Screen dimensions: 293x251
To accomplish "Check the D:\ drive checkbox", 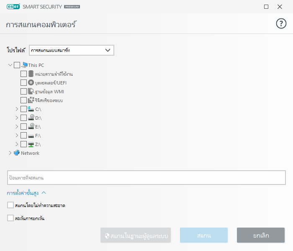I will [23, 118].
